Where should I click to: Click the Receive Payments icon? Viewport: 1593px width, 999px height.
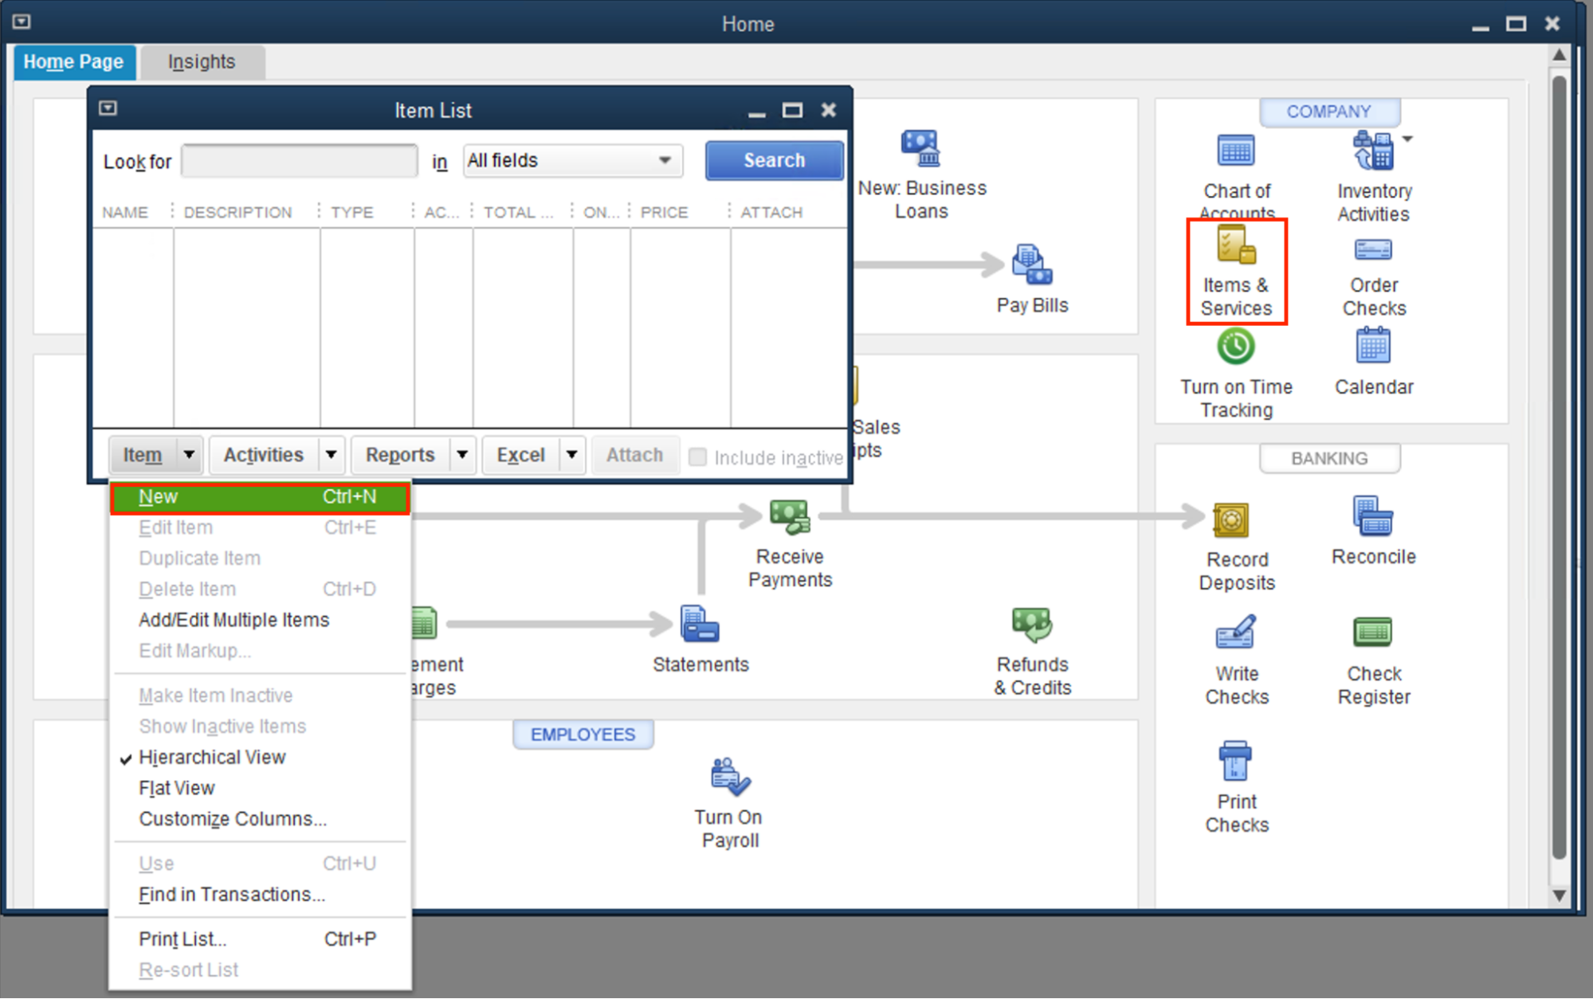789,517
